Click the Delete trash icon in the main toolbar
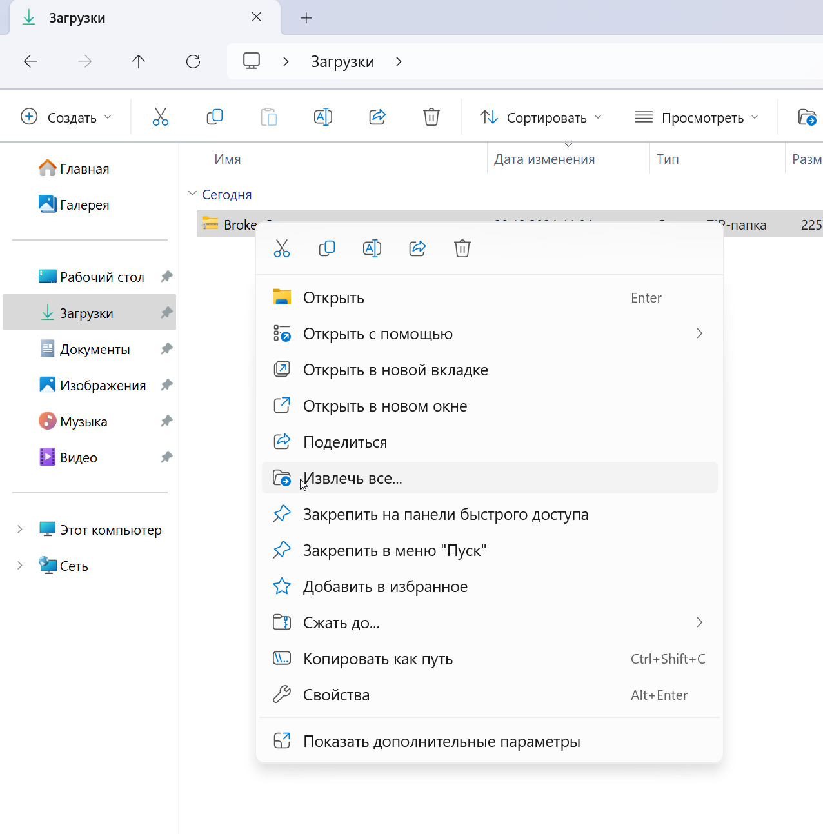Viewport: 823px width, 834px height. pos(431,117)
